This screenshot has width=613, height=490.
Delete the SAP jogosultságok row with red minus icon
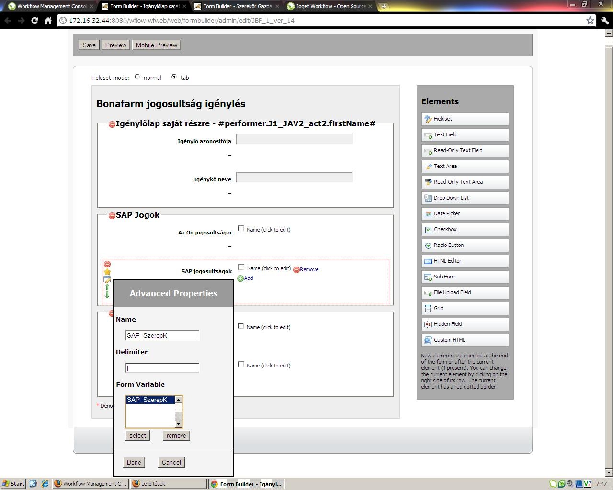[x=107, y=264]
